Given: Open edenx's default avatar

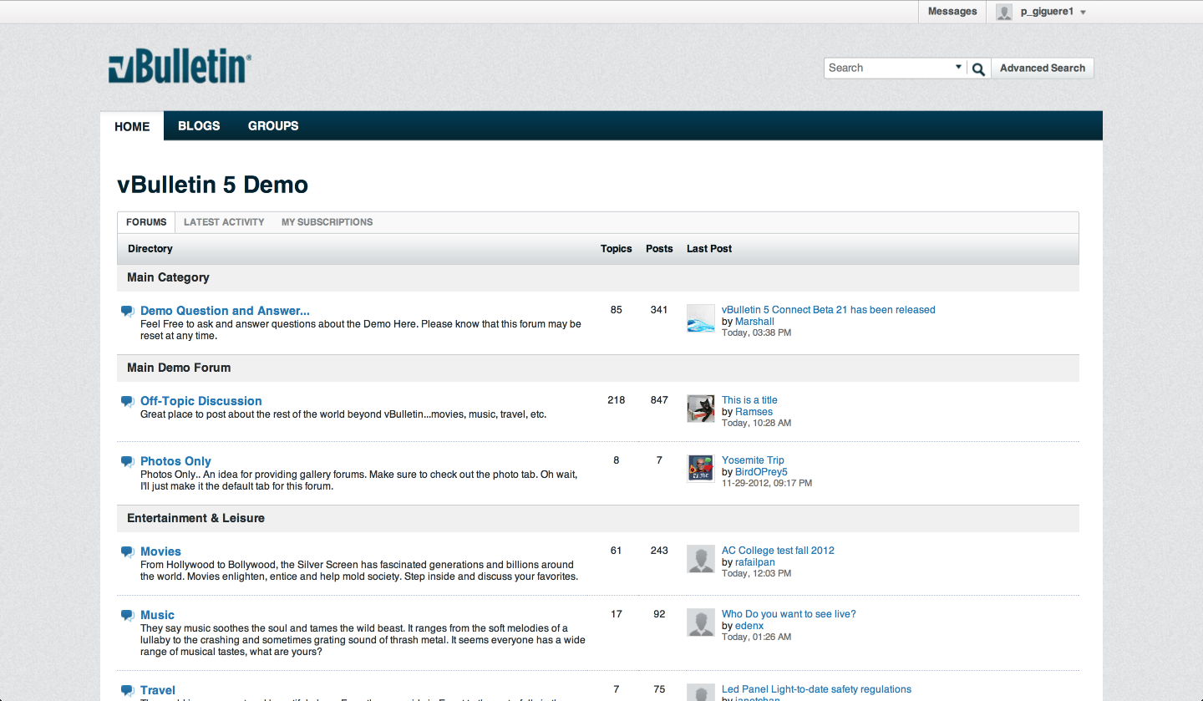Looking at the screenshot, I should click(701, 622).
